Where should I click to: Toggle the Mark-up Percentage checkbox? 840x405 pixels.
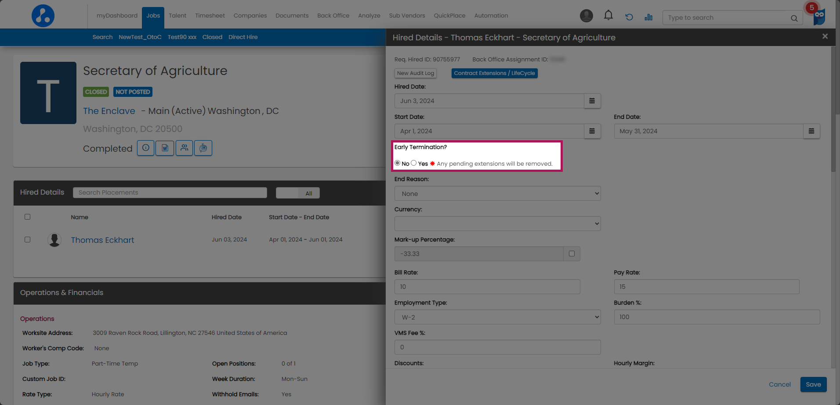coord(572,254)
